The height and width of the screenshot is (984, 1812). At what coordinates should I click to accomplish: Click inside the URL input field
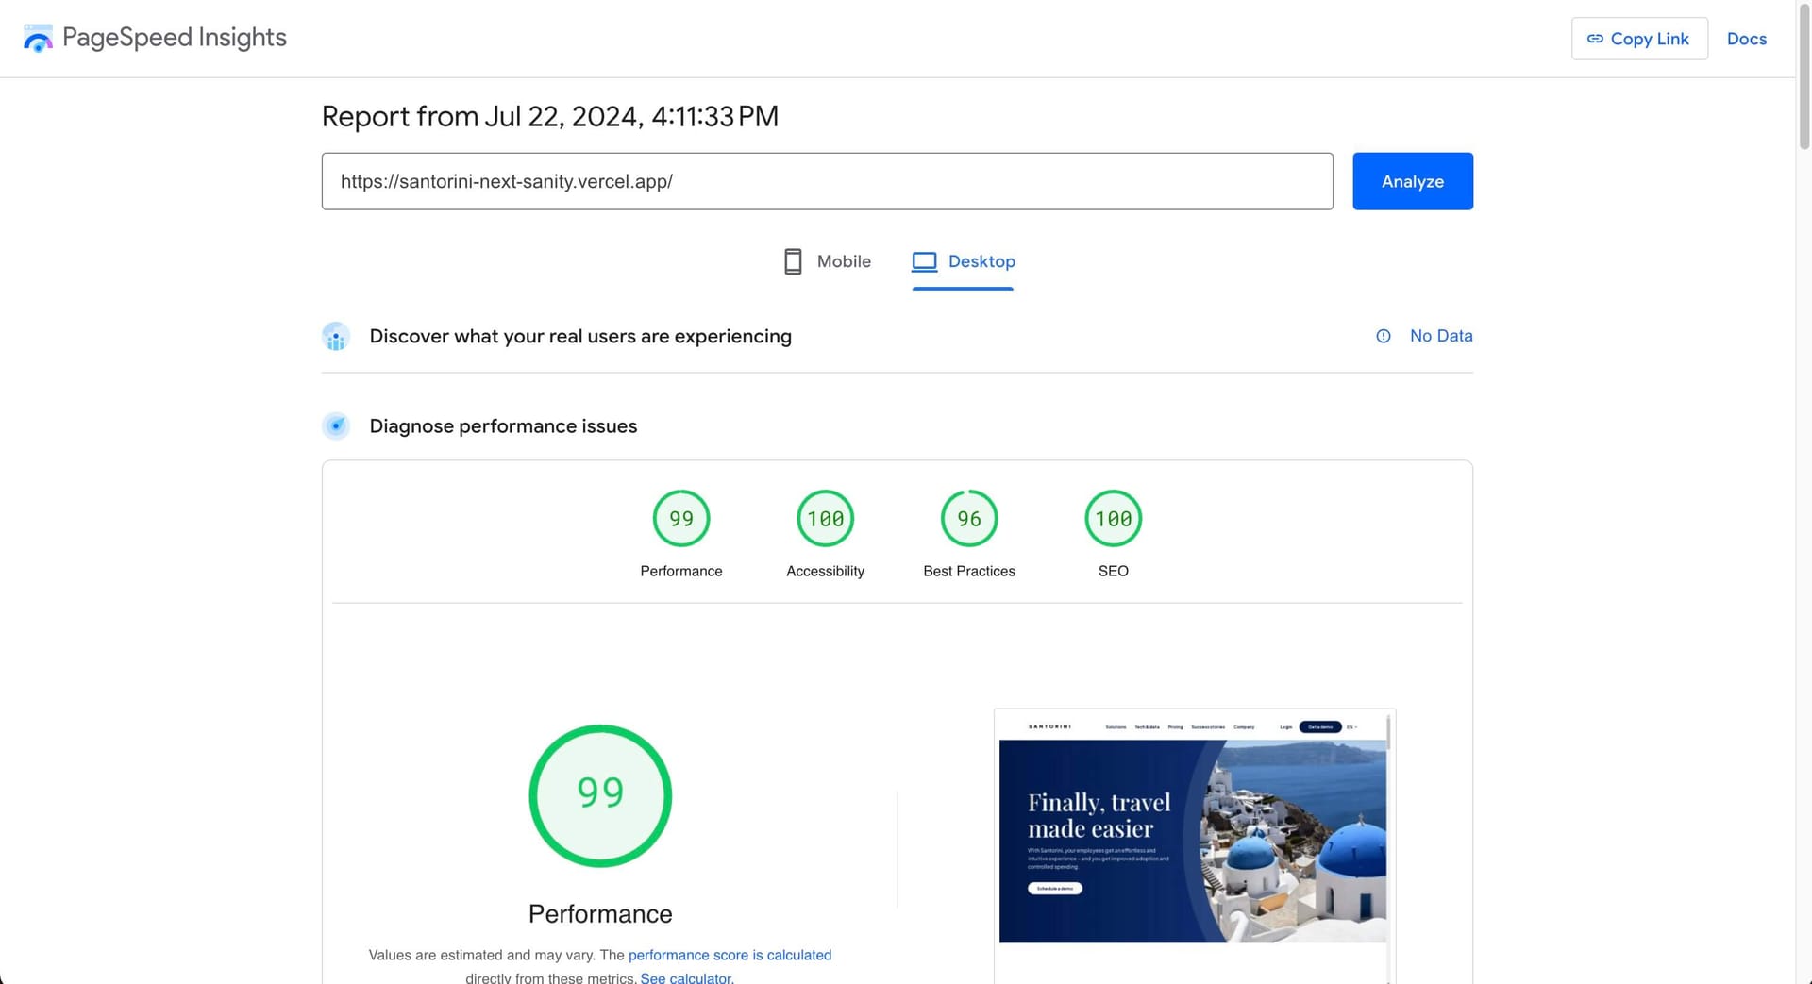coord(827,181)
